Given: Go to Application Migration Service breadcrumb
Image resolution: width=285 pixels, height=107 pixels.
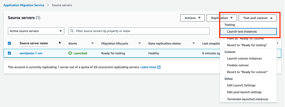Looking at the screenshot, I should click(x=24, y=5).
